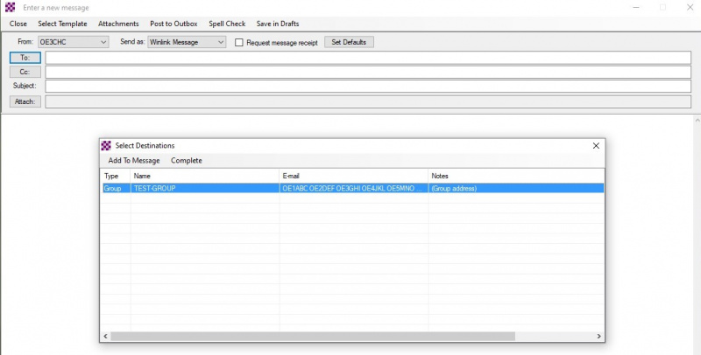Sort by the Type column header
The height and width of the screenshot is (355, 701).
click(116, 176)
